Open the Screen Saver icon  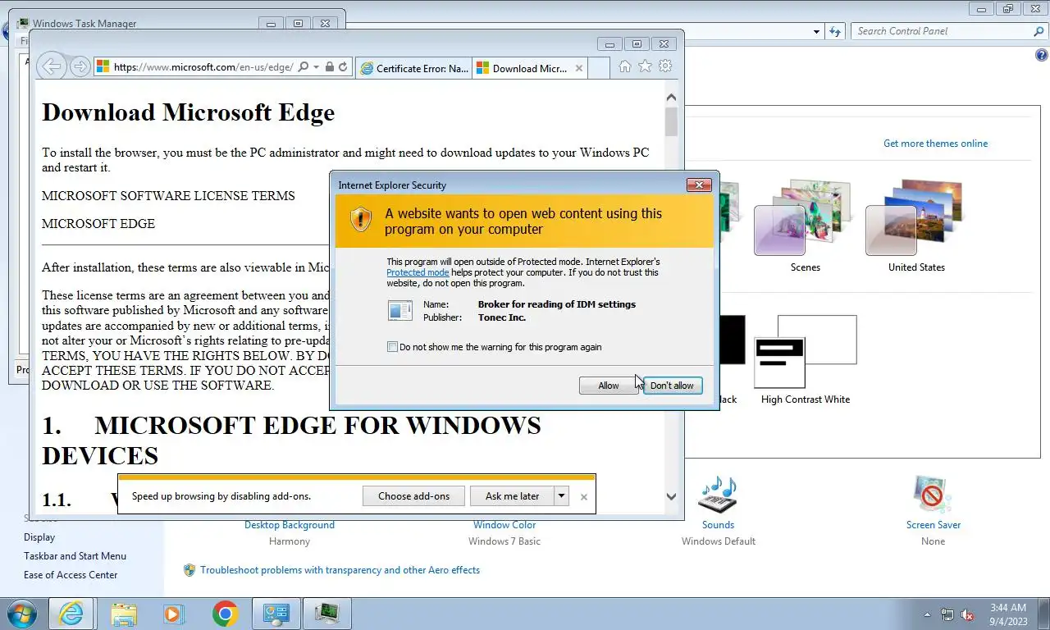tap(933, 495)
